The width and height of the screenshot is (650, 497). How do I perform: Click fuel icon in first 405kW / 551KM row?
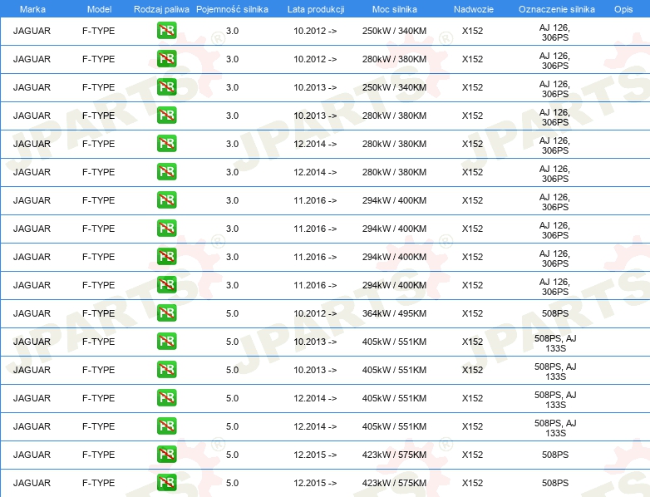[166, 342]
